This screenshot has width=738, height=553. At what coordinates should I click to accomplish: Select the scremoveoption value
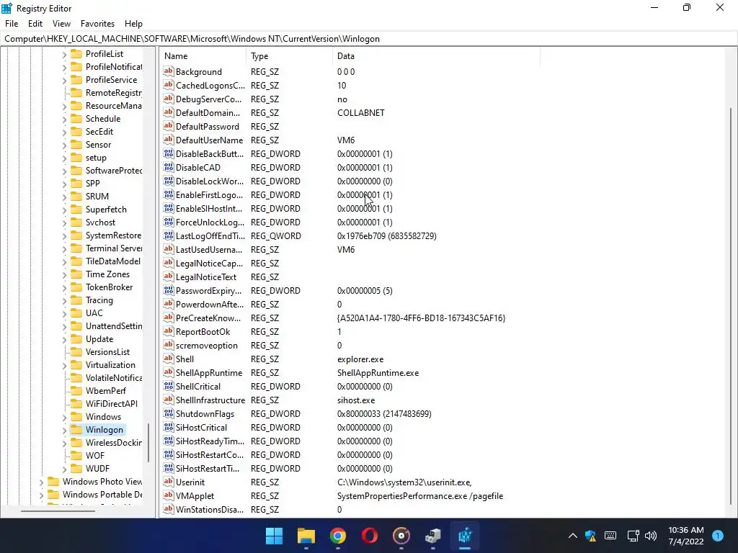207,345
